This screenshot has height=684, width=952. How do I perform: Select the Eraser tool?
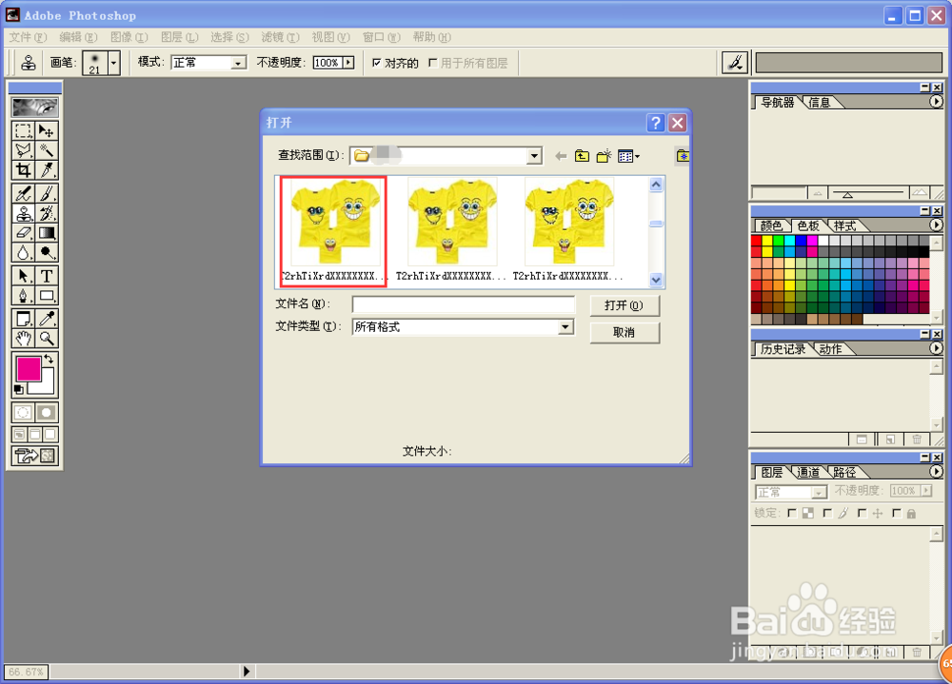click(x=24, y=232)
